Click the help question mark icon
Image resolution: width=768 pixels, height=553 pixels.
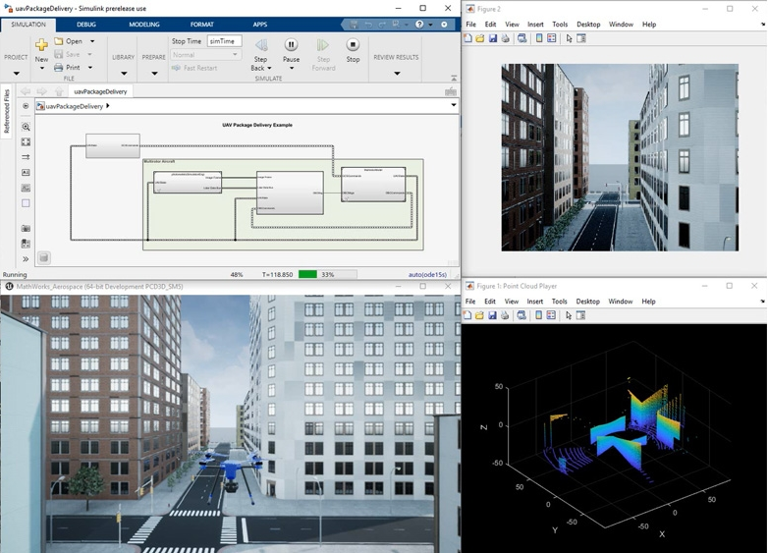(x=419, y=24)
